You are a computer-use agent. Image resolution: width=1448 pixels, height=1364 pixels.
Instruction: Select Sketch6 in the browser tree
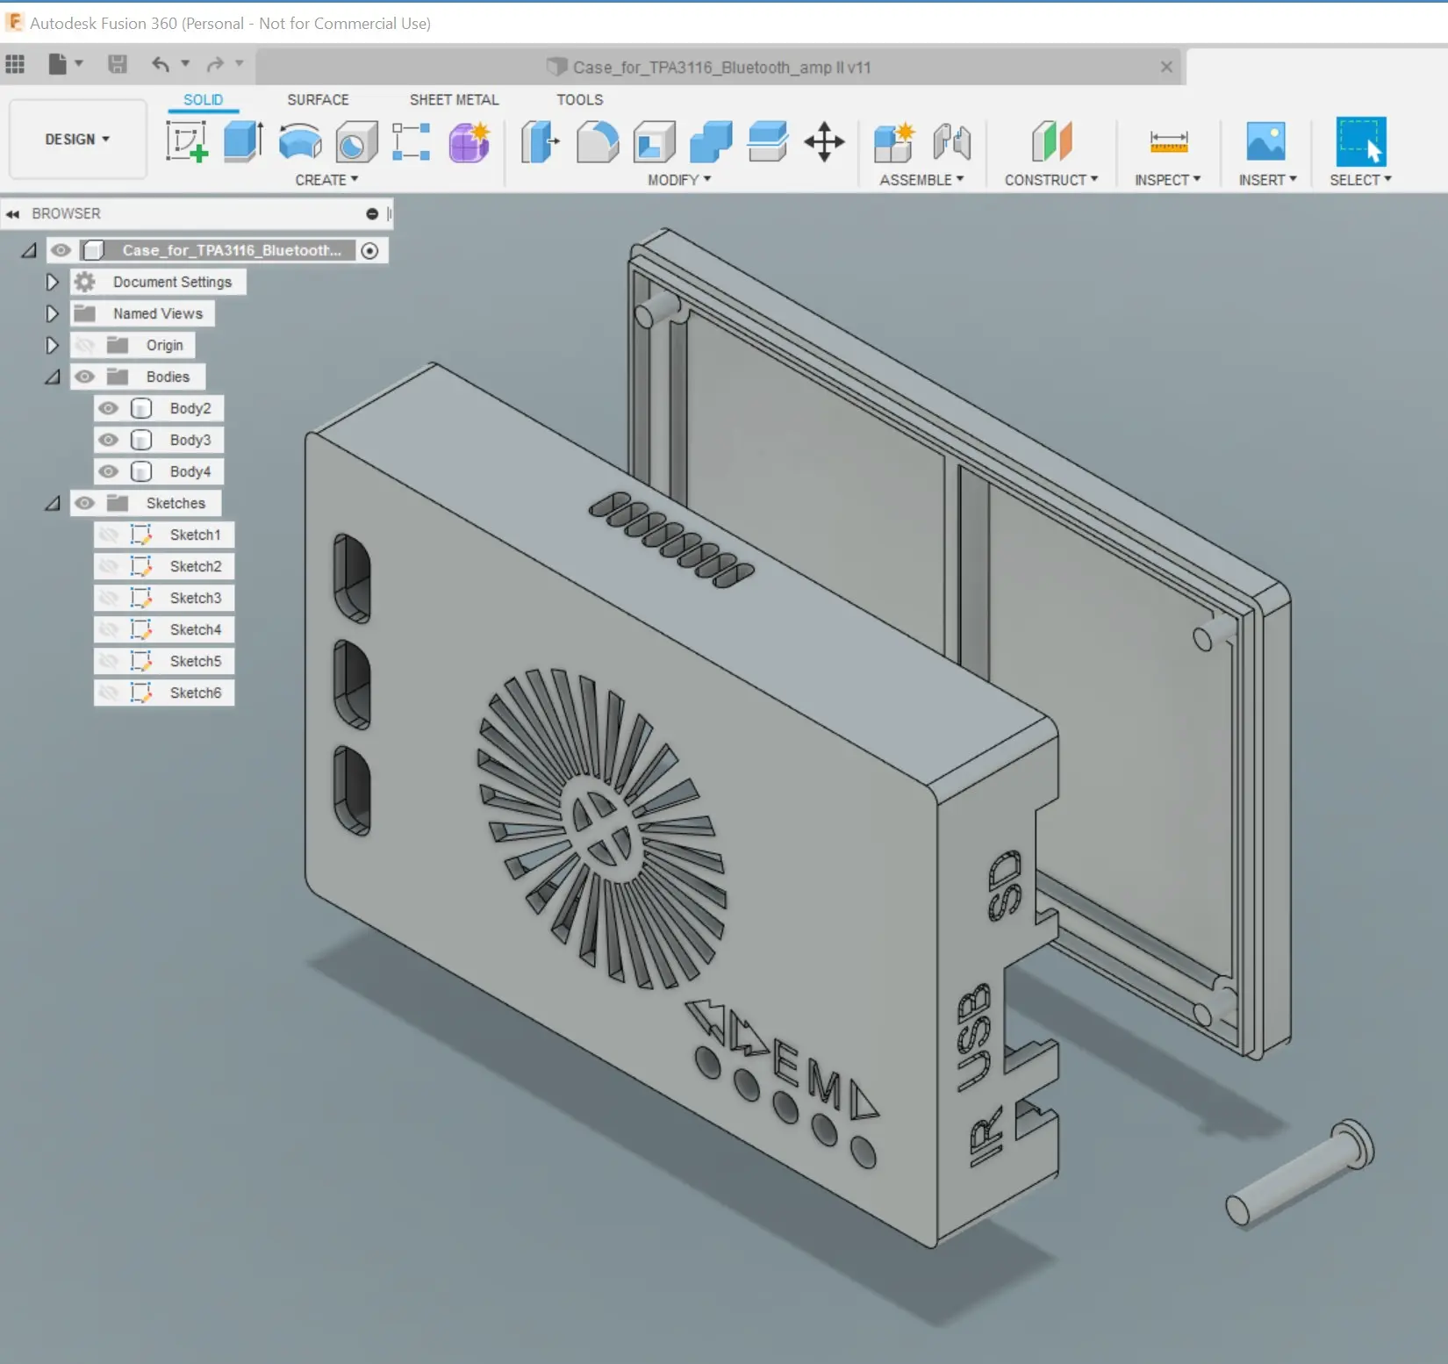[x=195, y=693]
